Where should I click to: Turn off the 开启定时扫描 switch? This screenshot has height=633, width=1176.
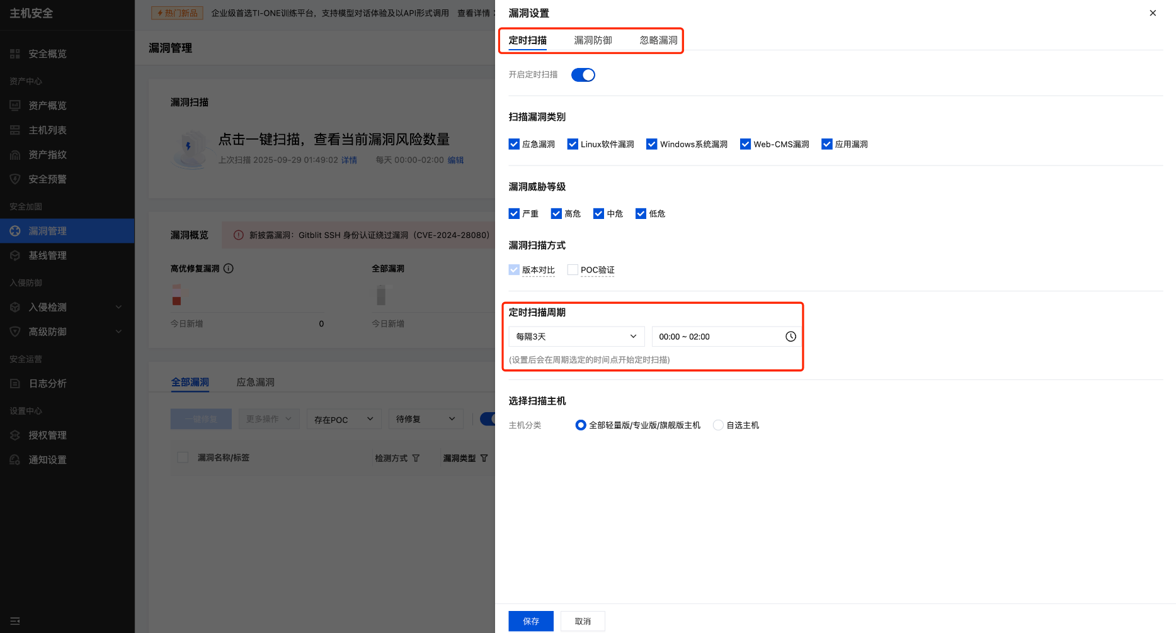583,75
